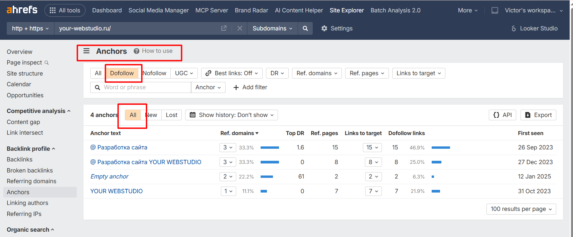Open the 100 results per page dropdown
The height and width of the screenshot is (237, 573).
tap(521, 209)
